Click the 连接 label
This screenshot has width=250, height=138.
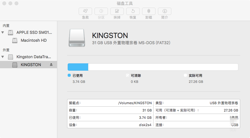point(159,125)
